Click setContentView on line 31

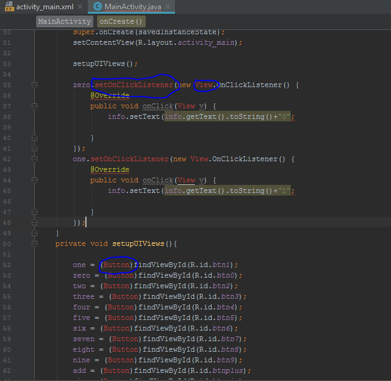[x=103, y=42]
